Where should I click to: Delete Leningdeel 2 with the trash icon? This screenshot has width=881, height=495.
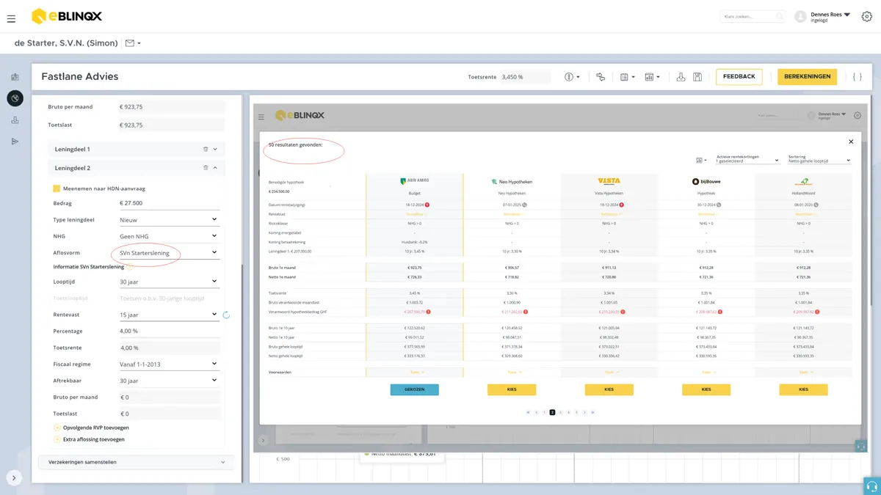(x=206, y=168)
